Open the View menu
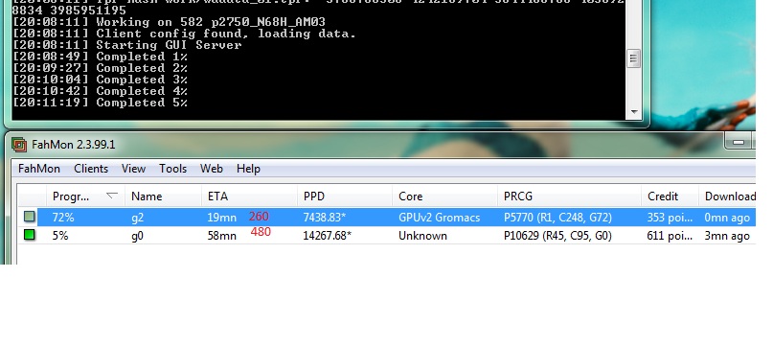 point(133,169)
